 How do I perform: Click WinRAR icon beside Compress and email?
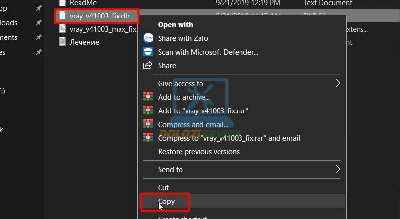tap(148, 125)
